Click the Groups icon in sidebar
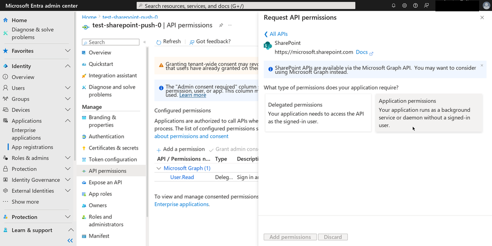 tap(5, 99)
